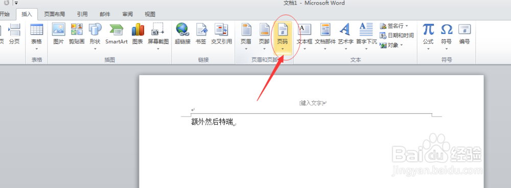
Task: Insert a SmartArt graphic
Action: 117,34
